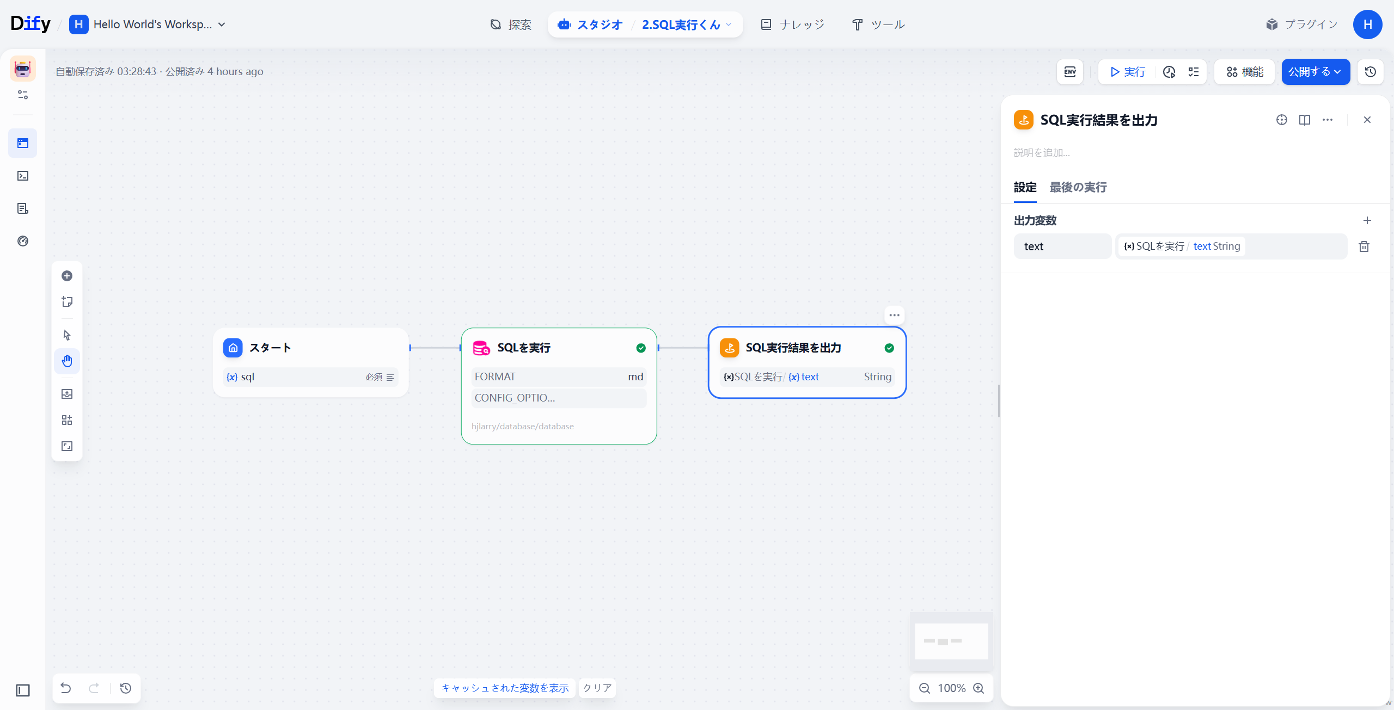This screenshot has height=710, width=1394.
Task: Click the ENV environment variables icon
Action: point(1069,71)
